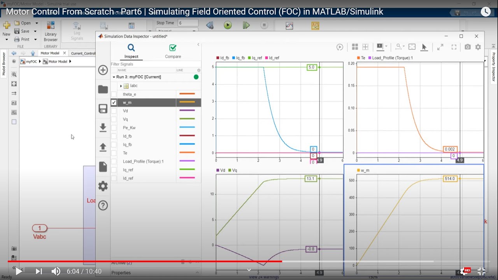
Task: Click the add-data plus icon in sidebar
Action: [x=103, y=70]
